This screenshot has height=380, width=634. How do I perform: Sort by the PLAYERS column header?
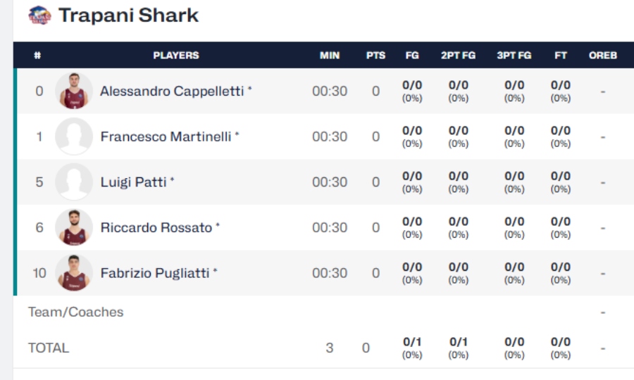pos(176,55)
